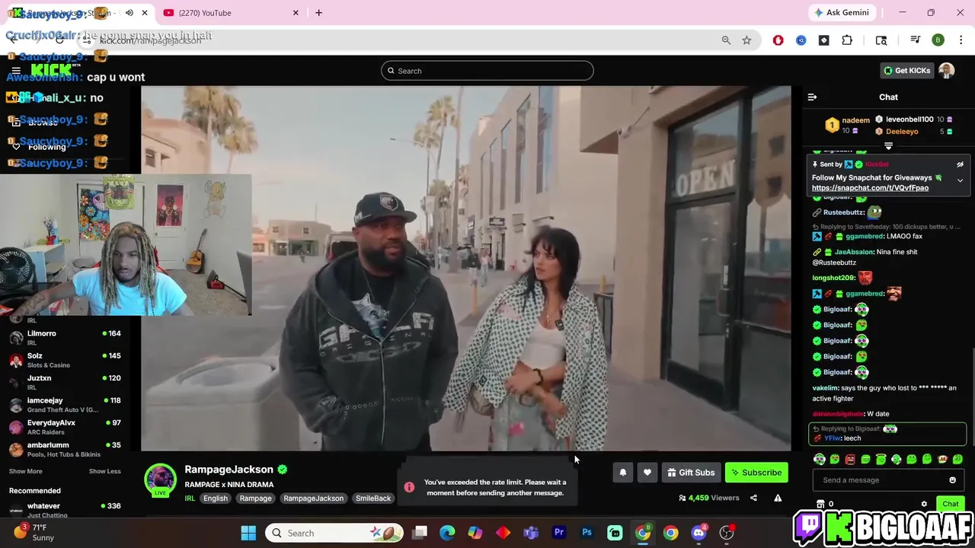The height and width of the screenshot is (548, 975).
Task: Open the user profile avatar menu
Action: click(946, 71)
